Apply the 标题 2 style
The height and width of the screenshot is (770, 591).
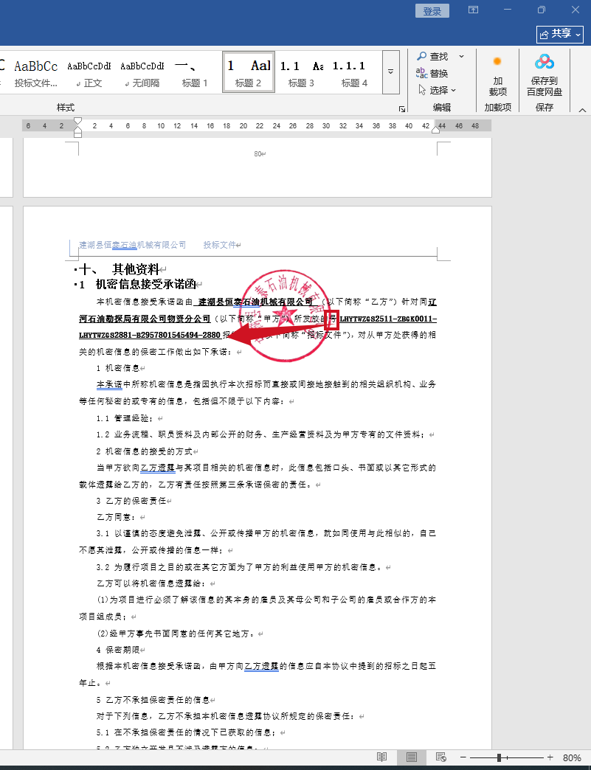tap(249, 72)
